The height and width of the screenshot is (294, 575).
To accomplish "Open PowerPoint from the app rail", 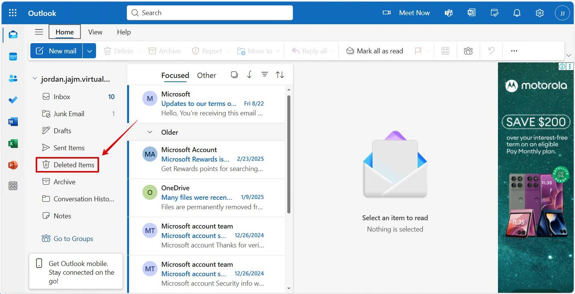I will coord(13,165).
